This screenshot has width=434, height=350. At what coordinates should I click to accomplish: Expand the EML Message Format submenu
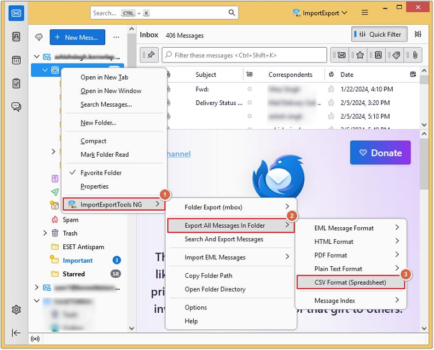(x=351, y=228)
